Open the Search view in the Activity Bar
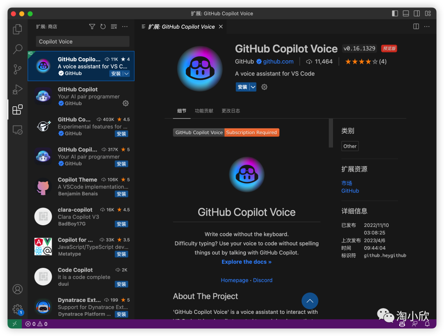This screenshot has height=336, width=444. point(17,49)
